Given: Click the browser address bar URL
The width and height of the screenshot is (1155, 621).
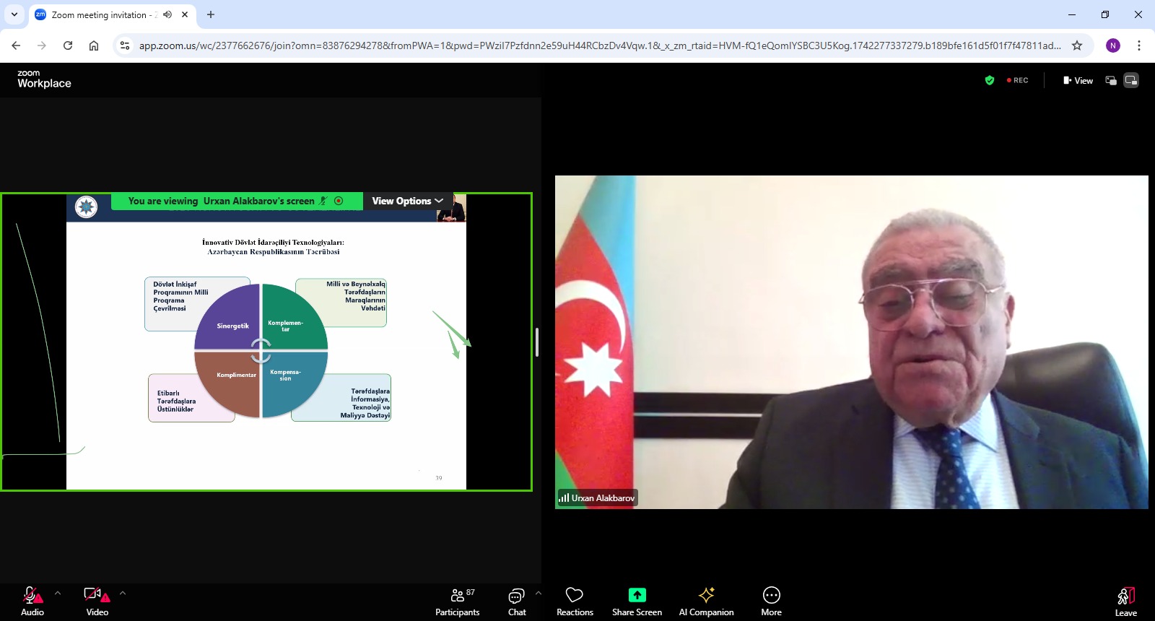Looking at the screenshot, I should (x=599, y=45).
